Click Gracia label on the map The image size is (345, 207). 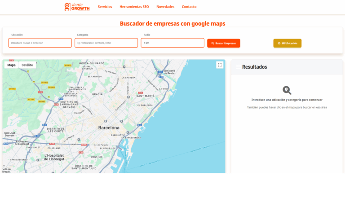tap(97, 94)
